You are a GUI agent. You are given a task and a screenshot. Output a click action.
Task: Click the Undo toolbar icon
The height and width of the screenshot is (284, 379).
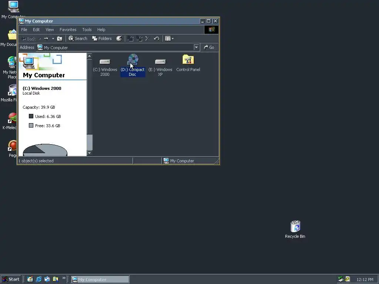pos(157,38)
